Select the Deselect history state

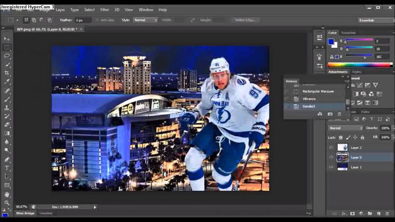point(314,107)
